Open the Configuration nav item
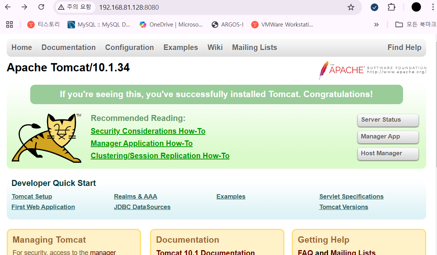This screenshot has width=437, height=255. pos(129,47)
